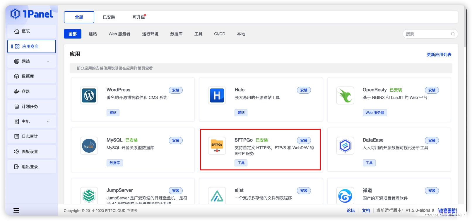Click 建站 tag on Halo card
Image resolution: width=472 pixels, height=221 pixels.
pyautogui.click(x=241, y=113)
